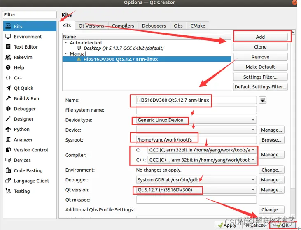The height and width of the screenshot is (230, 301).
Task: Click the warning icon on Hi3516DV300 kit
Action: tap(79, 59)
